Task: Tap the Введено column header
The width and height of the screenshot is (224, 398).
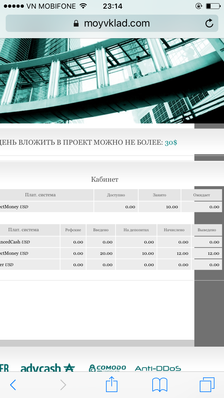Action: point(101,230)
